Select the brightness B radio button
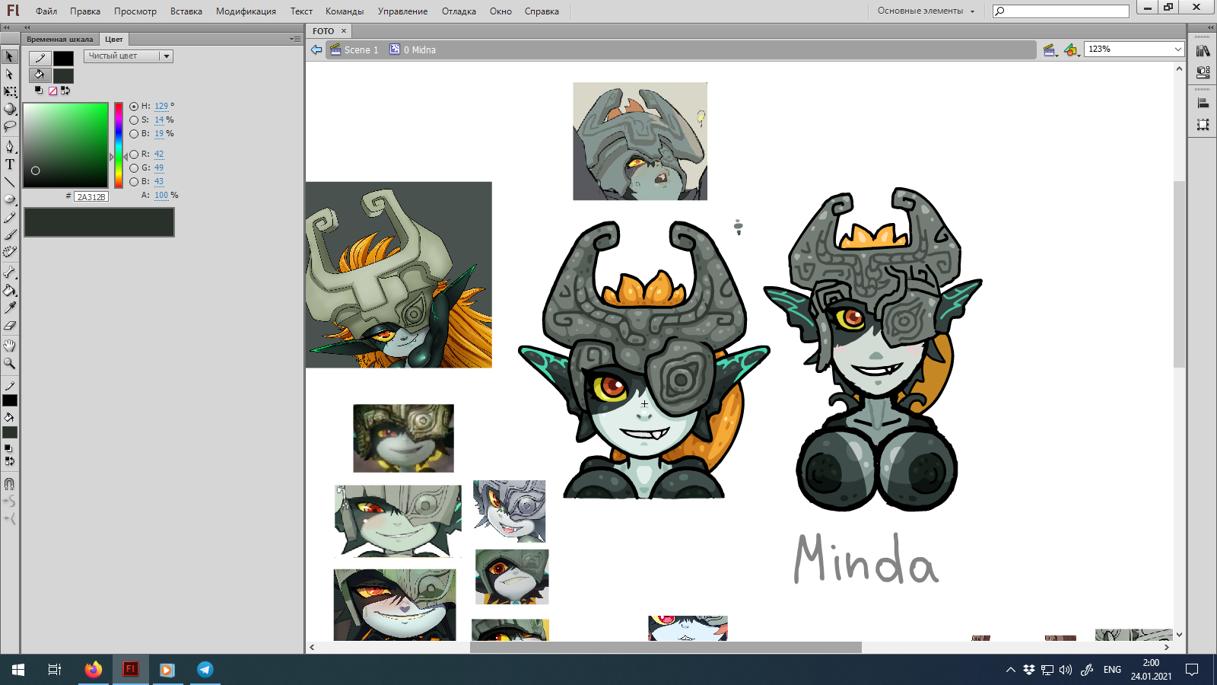The image size is (1217, 685). pos(134,134)
